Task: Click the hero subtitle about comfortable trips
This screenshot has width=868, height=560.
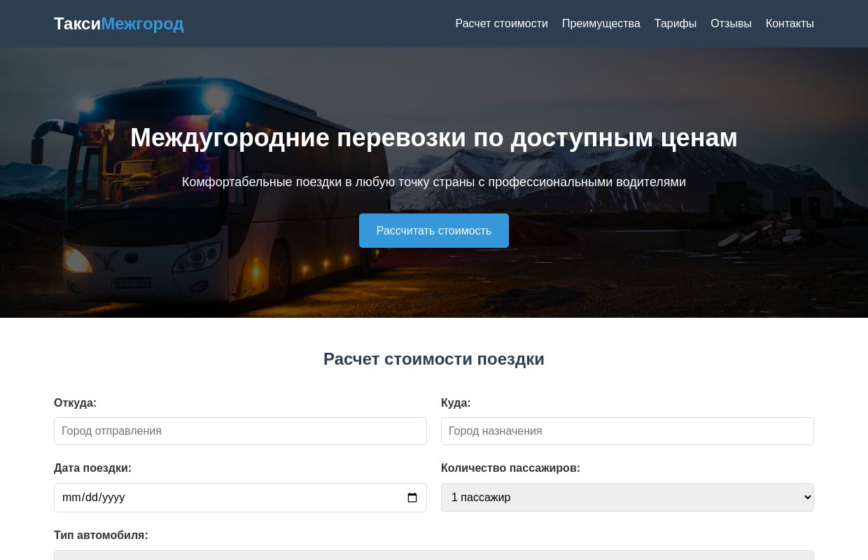Action: (x=434, y=182)
